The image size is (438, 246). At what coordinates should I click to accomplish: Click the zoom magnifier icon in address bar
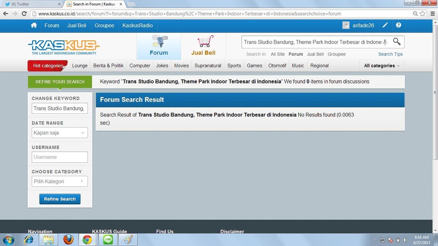(x=415, y=14)
